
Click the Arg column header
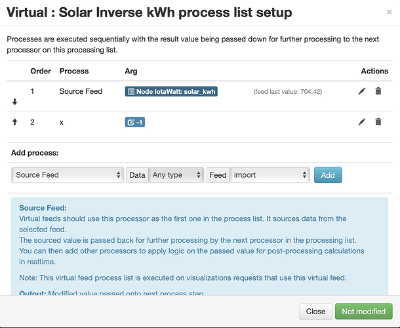[x=131, y=71]
